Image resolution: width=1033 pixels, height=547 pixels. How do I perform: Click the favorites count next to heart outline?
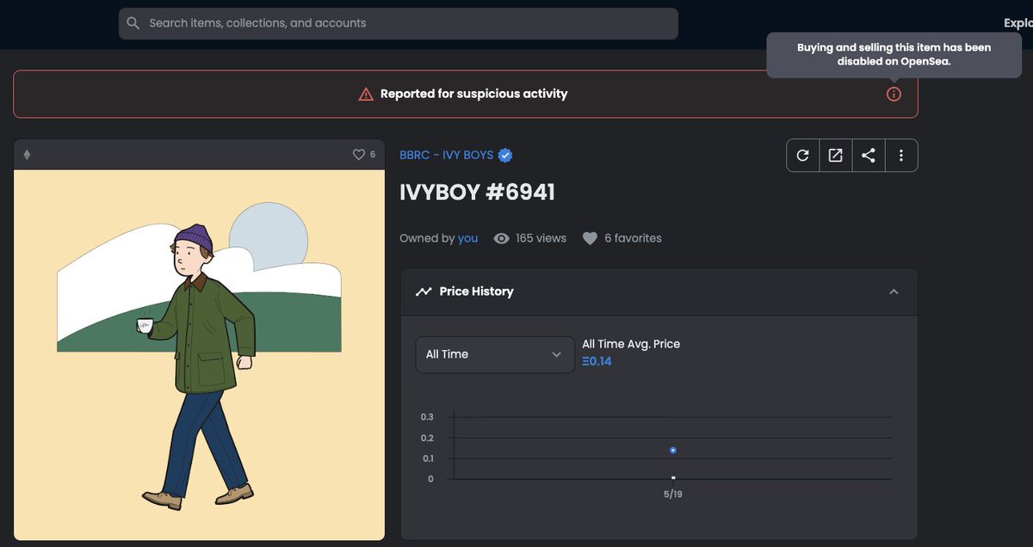click(x=373, y=155)
